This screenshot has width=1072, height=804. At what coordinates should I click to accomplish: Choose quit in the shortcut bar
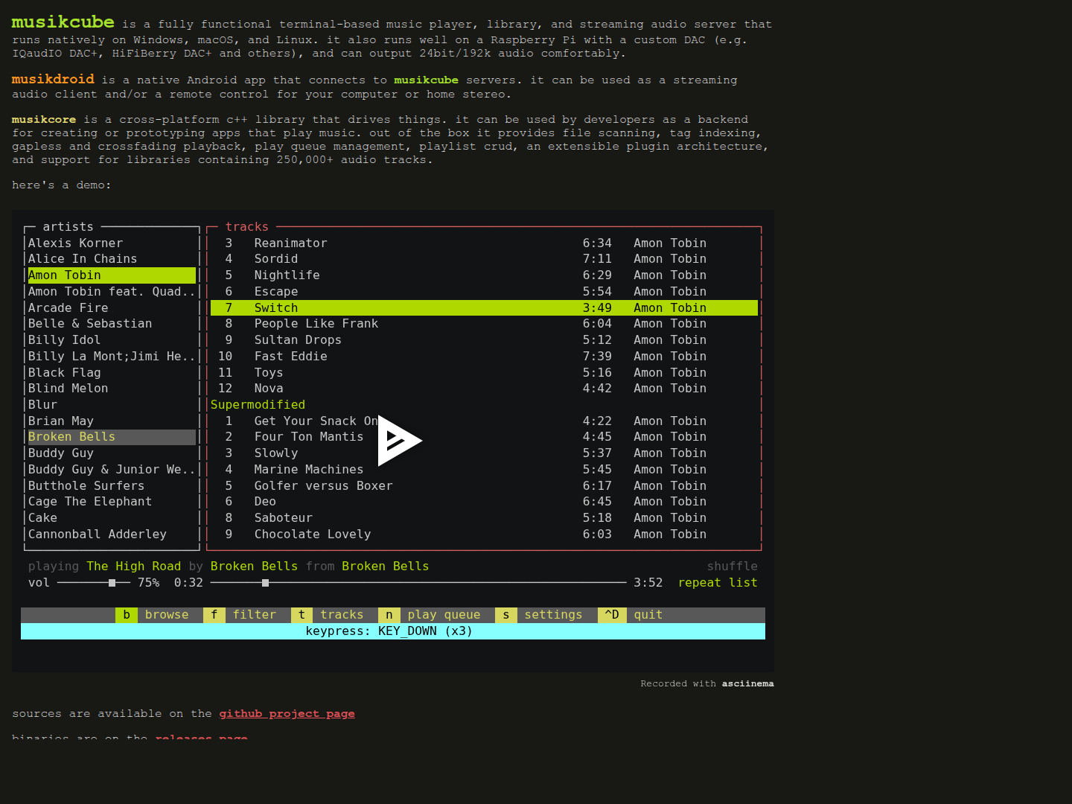(x=648, y=615)
